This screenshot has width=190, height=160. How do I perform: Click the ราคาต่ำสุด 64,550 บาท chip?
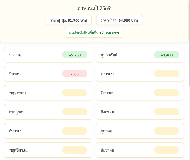119,20
